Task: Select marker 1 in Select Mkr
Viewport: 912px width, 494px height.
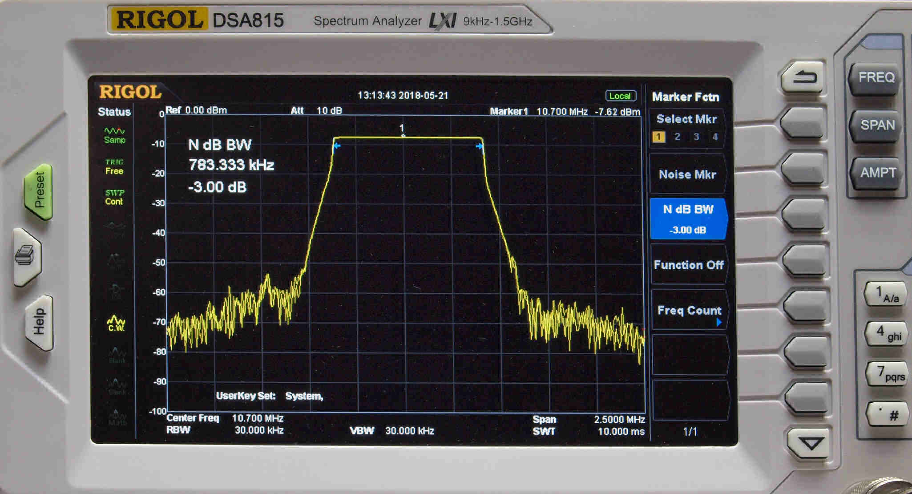Action: click(658, 137)
